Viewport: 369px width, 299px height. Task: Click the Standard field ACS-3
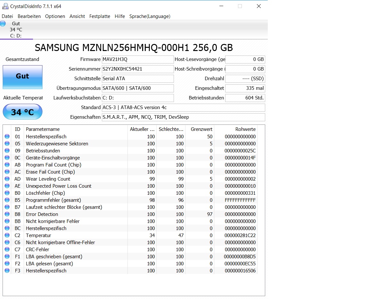coord(183,108)
